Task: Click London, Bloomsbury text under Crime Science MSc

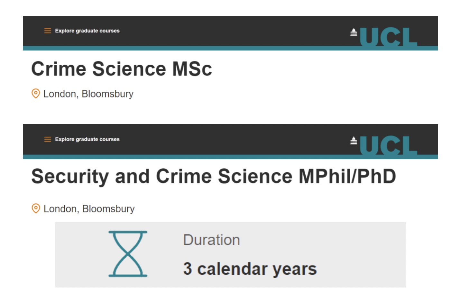Action: (88, 94)
